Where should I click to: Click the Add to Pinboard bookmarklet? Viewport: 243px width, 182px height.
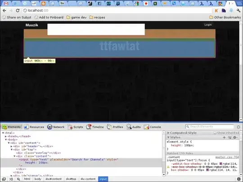coord(49,18)
